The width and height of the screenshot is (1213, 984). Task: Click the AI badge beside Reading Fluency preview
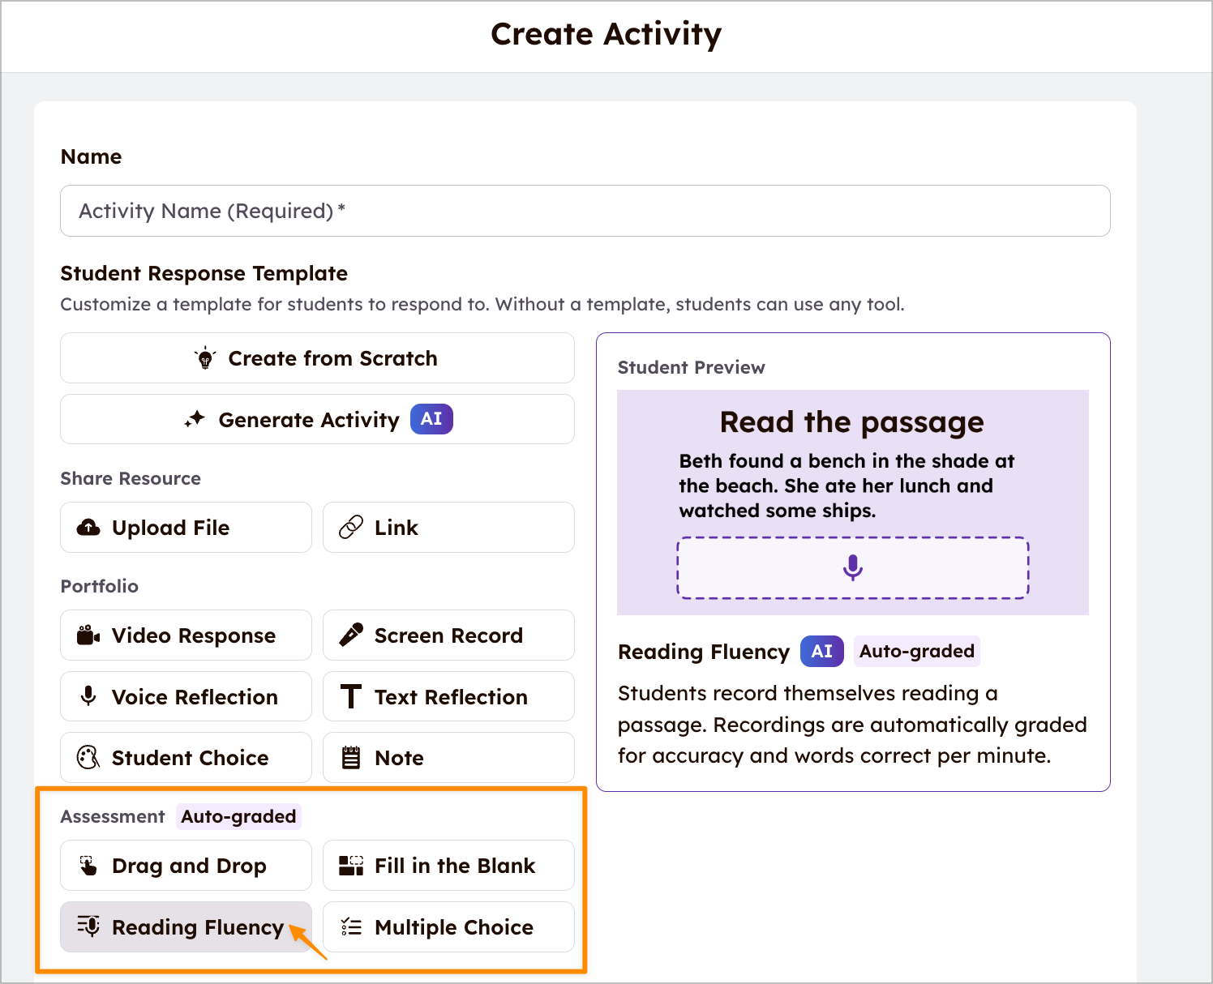821,652
